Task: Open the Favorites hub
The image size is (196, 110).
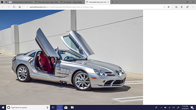Action: click(176, 7)
